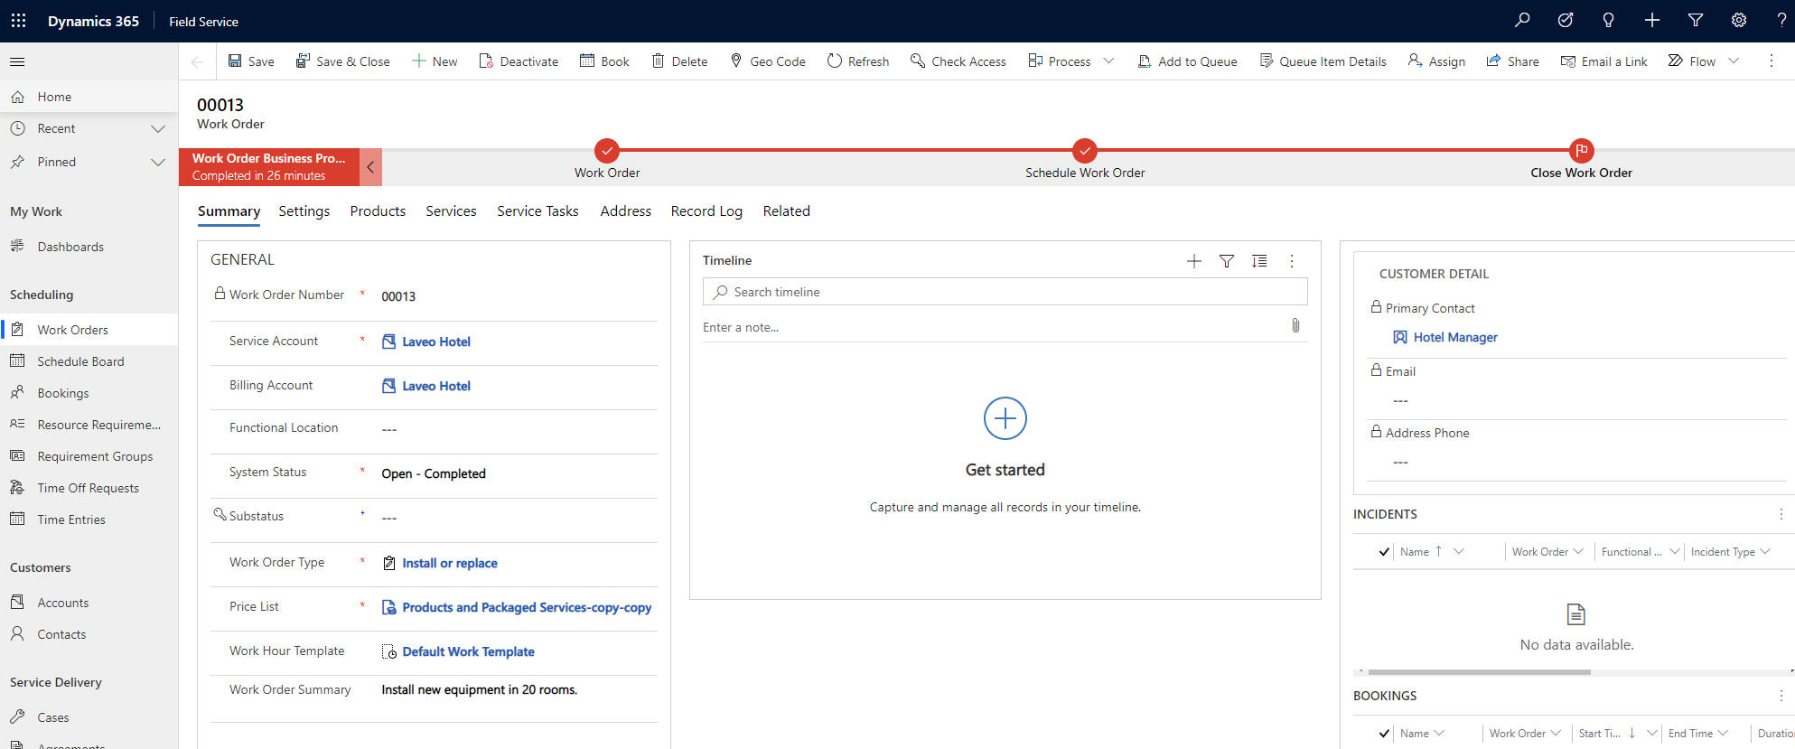Share the work order

[1513, 61]
